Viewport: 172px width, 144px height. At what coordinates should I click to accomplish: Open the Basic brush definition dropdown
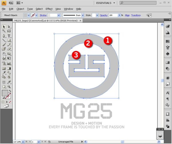[x=83, y=15]
